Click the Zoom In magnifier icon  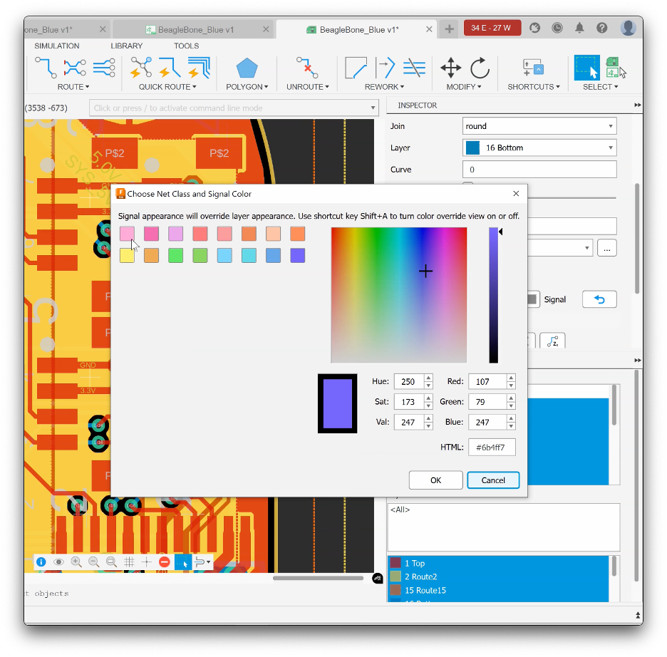pos(76,562)
